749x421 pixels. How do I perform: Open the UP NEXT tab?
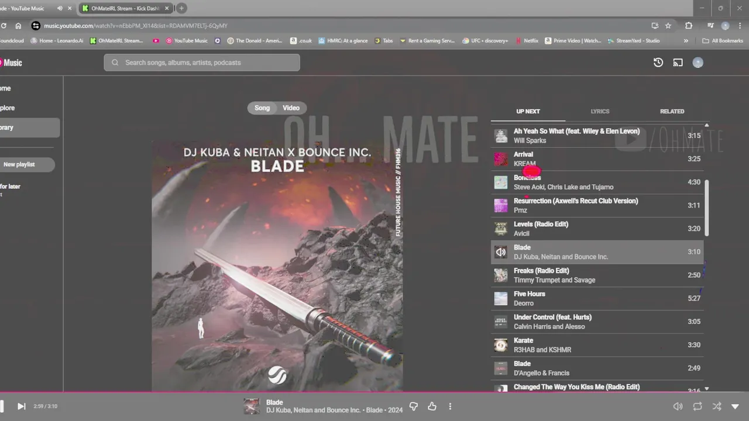coord(528,111)
